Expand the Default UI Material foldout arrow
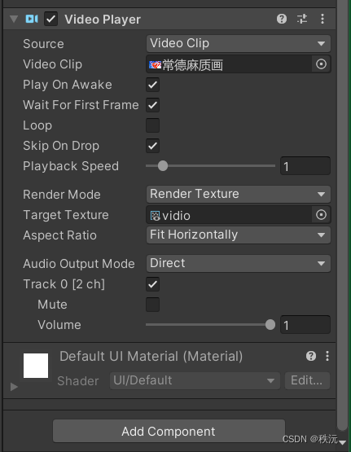 point(14,387)
